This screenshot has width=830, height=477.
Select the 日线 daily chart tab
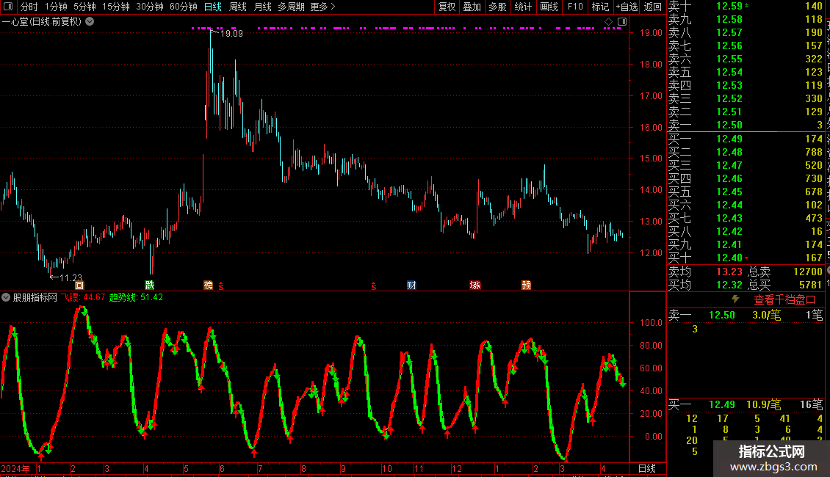(x=213, y=7)
